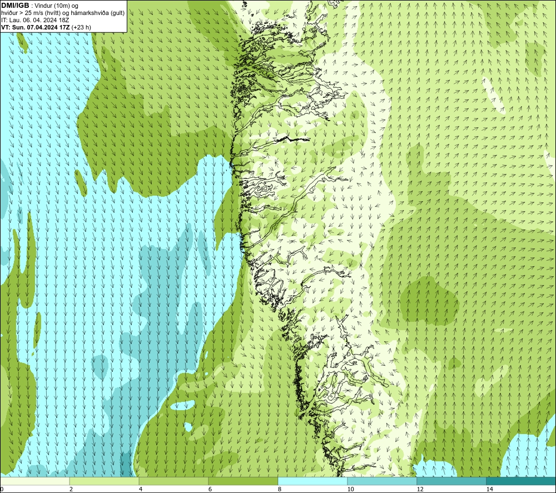Screen dimensions: 556x493
Task: Select the teal 10–12 m/s scale segment
Action: (x=383, y=481)
